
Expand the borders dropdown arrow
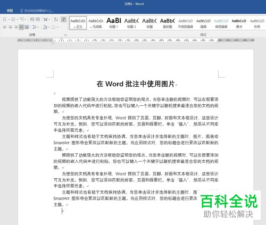pos(57,27)
